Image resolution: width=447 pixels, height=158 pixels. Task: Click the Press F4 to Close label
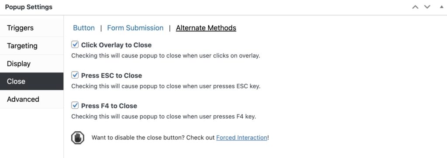(109, 106)
